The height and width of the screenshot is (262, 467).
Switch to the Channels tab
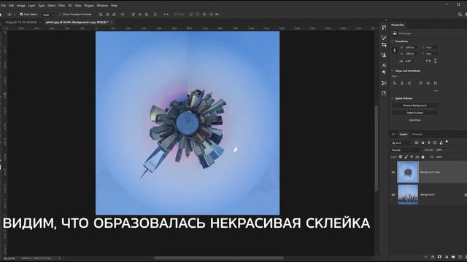click(417, 134)
